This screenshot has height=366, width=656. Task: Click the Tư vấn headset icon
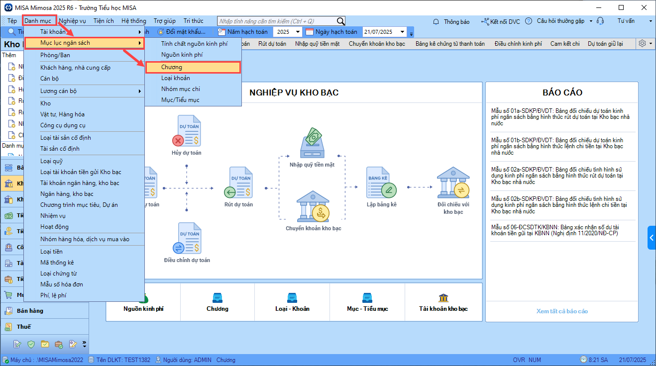600,21
